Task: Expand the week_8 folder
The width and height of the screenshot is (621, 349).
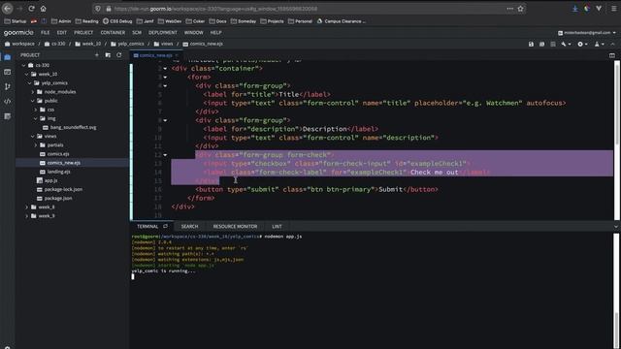Action: coord(26,206)
